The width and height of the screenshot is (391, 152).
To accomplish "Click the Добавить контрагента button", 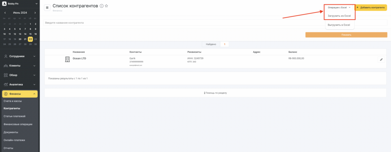I will pyautogui.click(x=371, y=8).
